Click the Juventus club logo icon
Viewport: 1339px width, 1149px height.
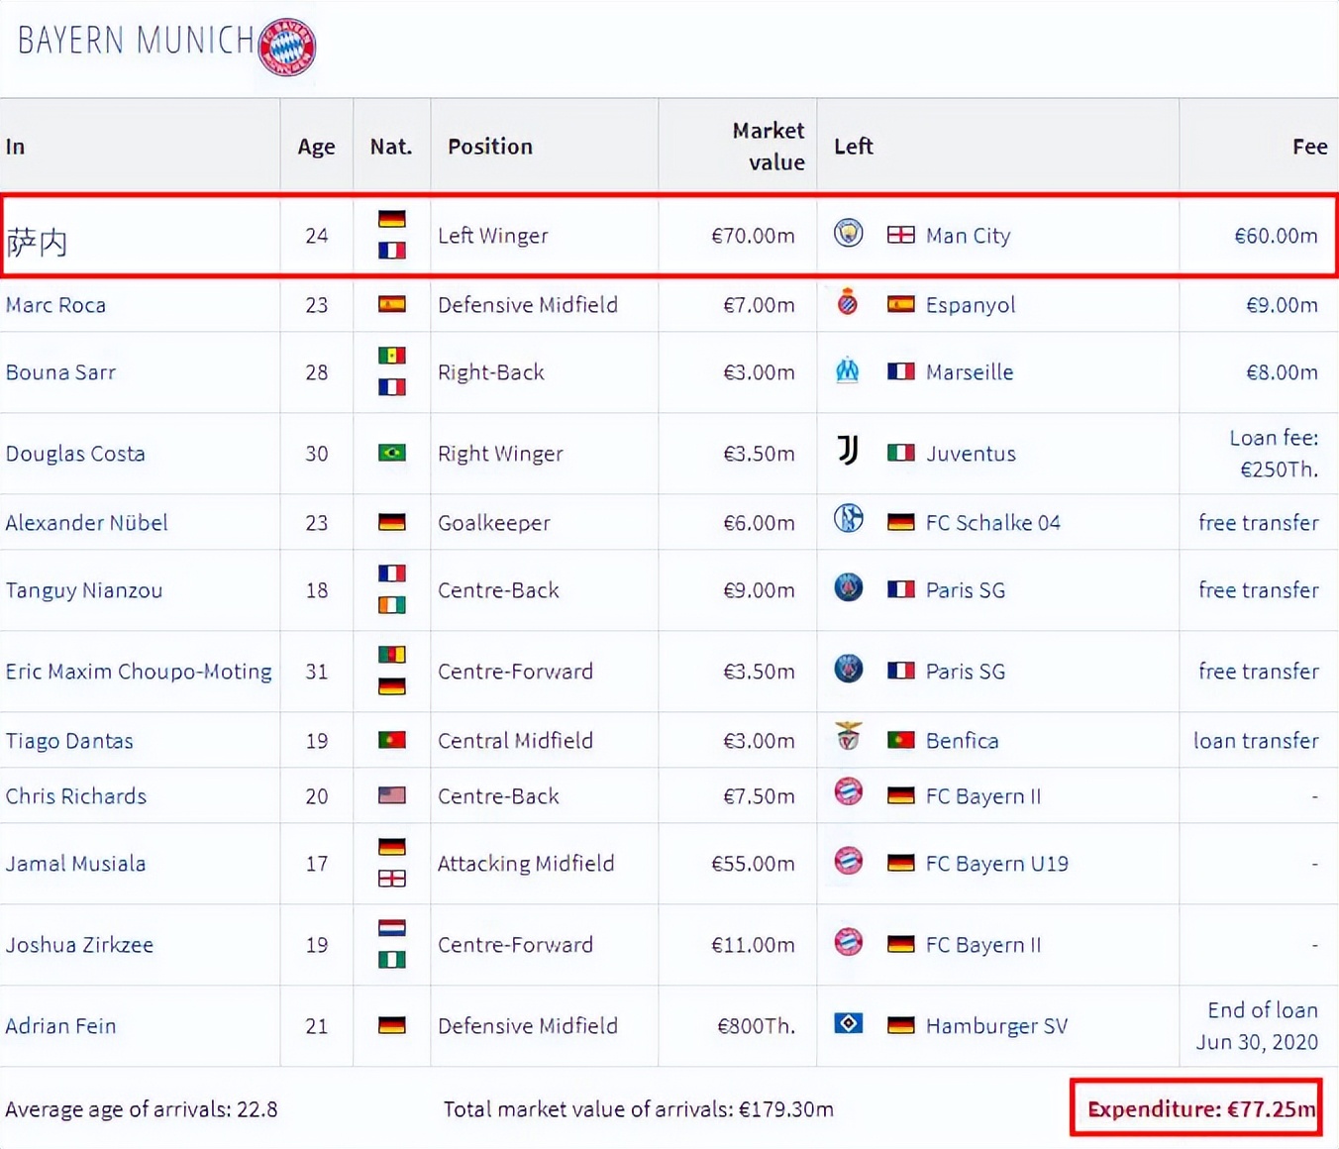(x=848, y=452)
